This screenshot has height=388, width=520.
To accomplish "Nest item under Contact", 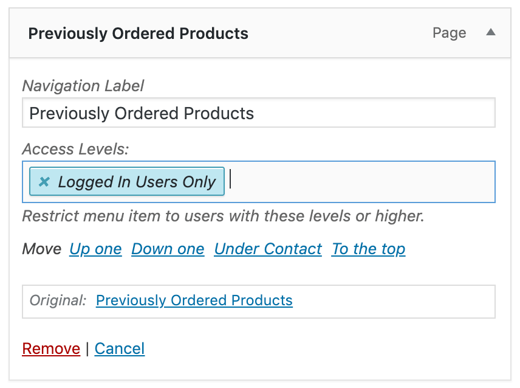I will [x=268, y=249].
